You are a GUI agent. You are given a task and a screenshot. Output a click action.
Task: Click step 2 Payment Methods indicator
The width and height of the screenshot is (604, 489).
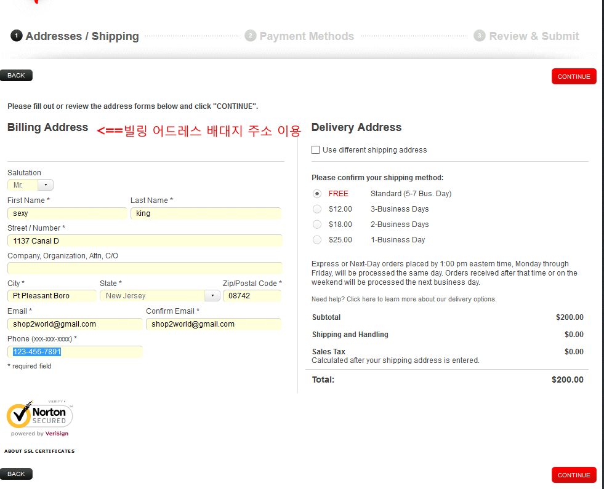[x=299, y=36]
